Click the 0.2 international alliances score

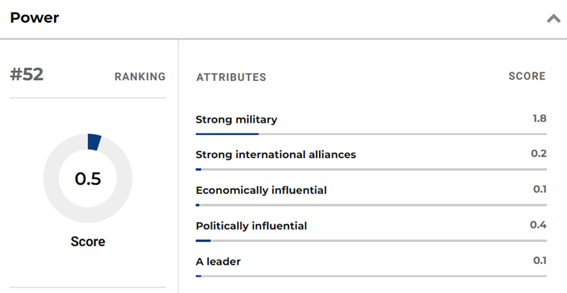539,154
